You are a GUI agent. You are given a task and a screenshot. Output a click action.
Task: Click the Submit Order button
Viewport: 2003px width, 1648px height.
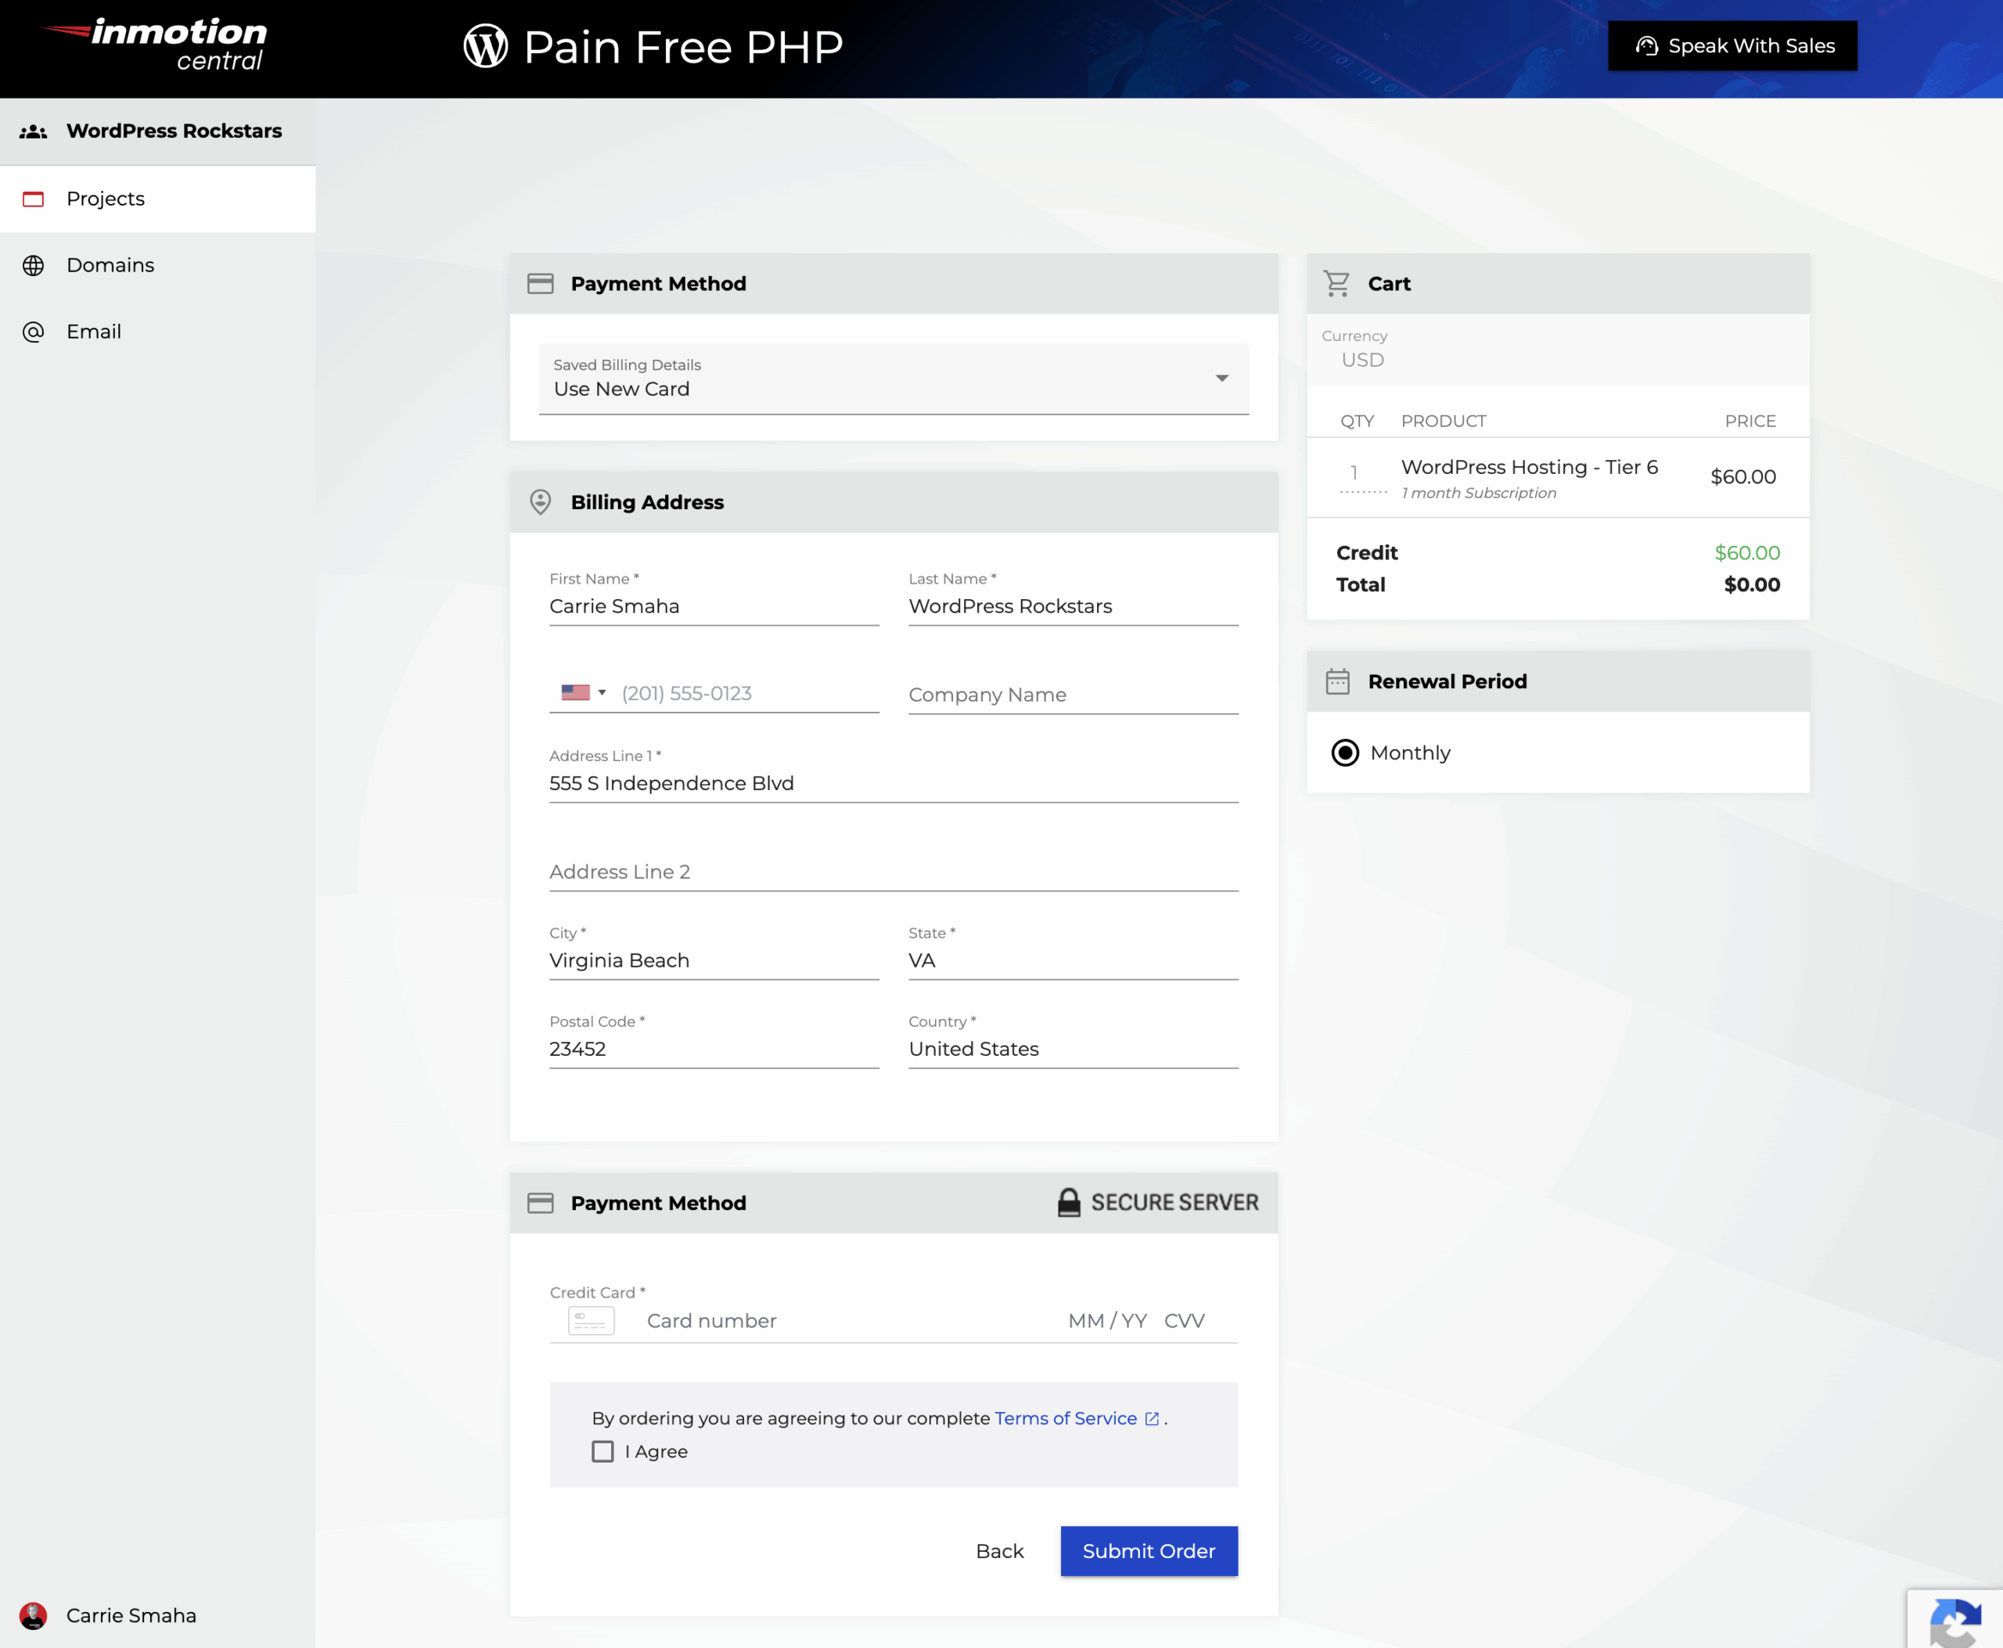click(x=1149, y=1550)
